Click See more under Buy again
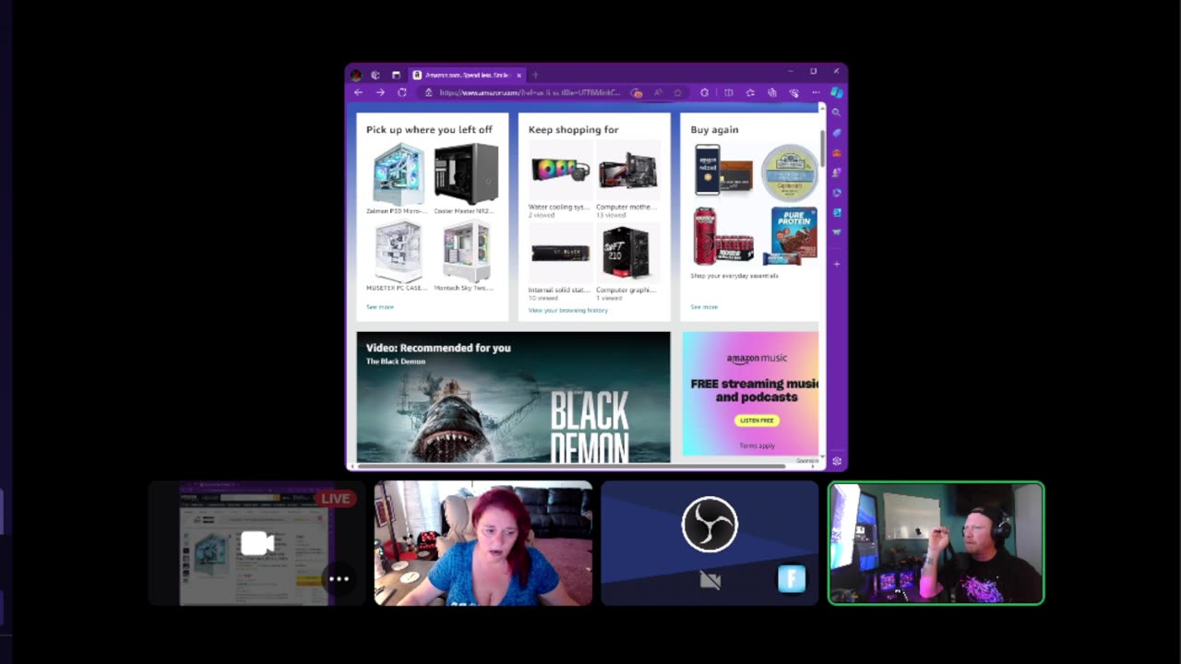This screenshot has height=664, width=1181. coord(704,307)
